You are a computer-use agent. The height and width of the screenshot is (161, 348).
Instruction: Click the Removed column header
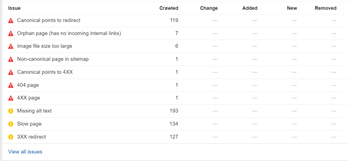click(x=326, y=8)
